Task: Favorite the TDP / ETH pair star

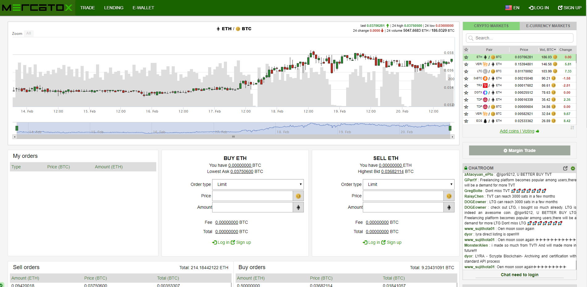Action: click(466, 100)
